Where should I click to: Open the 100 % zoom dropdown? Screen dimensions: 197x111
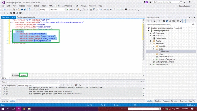5,78
